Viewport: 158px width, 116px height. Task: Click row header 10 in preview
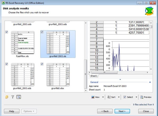97,50
